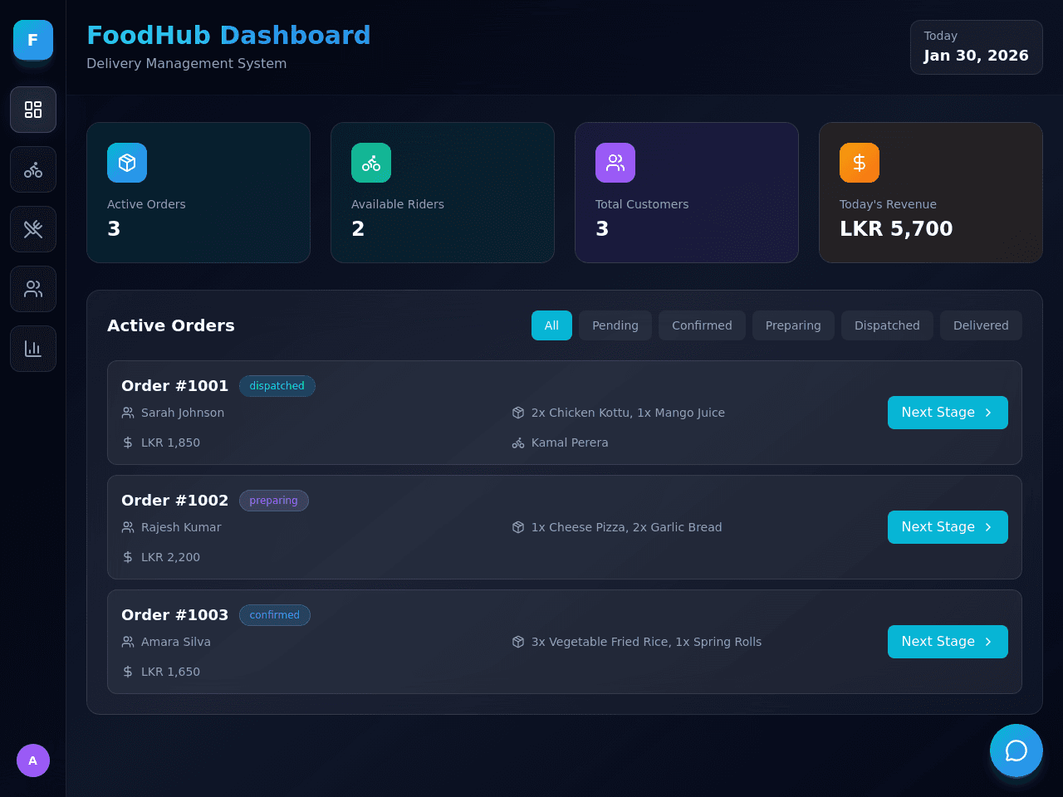
Task: Filter orders by Dispatched
Action: (x=887, y=325)
